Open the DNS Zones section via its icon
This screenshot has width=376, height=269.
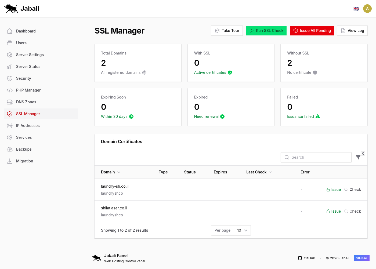[10, 102]
